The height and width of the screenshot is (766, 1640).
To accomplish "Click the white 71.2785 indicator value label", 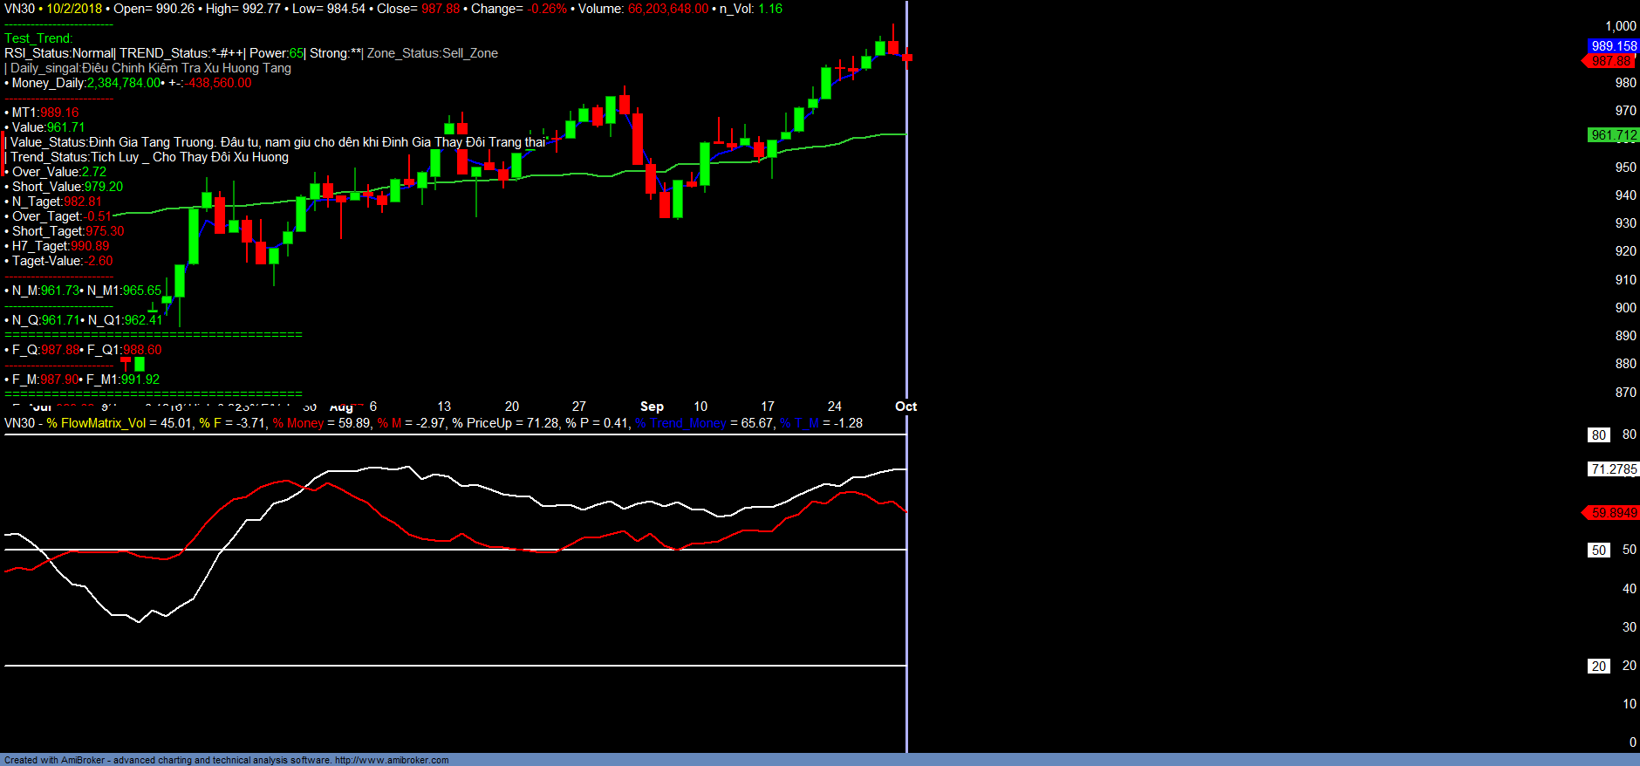I will click(1613, 469).
